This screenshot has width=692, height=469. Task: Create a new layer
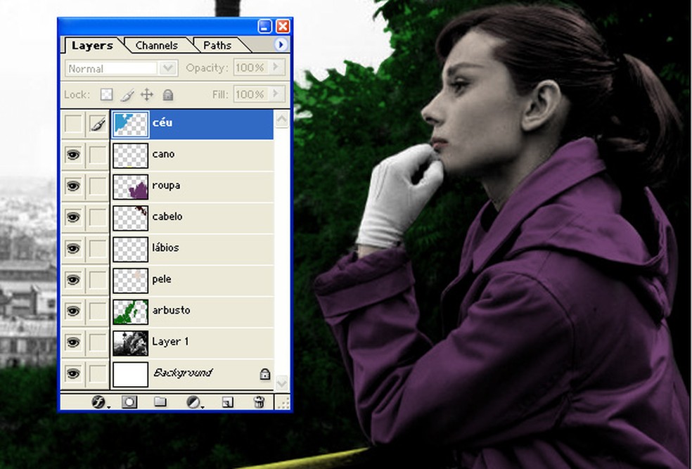click(227, 402)
